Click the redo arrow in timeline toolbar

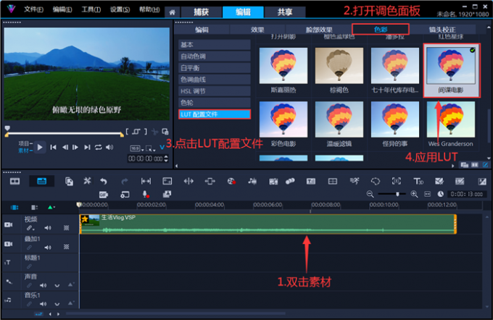125,181
